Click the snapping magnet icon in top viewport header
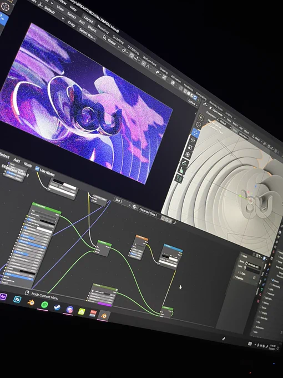 tap(132, 55)
